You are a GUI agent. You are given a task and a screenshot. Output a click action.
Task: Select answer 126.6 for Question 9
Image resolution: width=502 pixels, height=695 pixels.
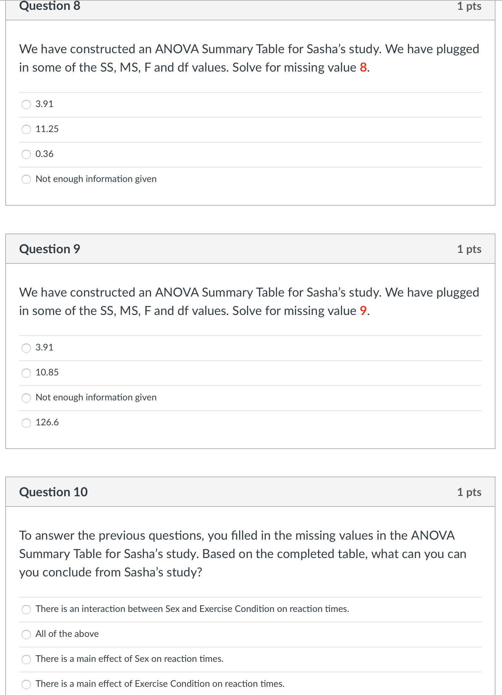26,423
